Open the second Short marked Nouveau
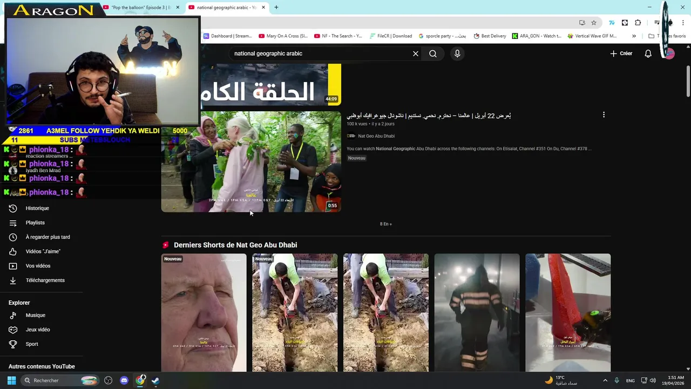The image size is (691, 389). pyautogui.click(x=295, y=313)
